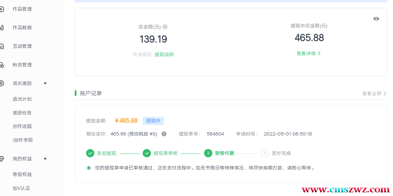This screenshot has width=393, height=196.
Task: Click the 发起提现 completed step checkmark
Action: pyautogui.click(x=90, y=153)
